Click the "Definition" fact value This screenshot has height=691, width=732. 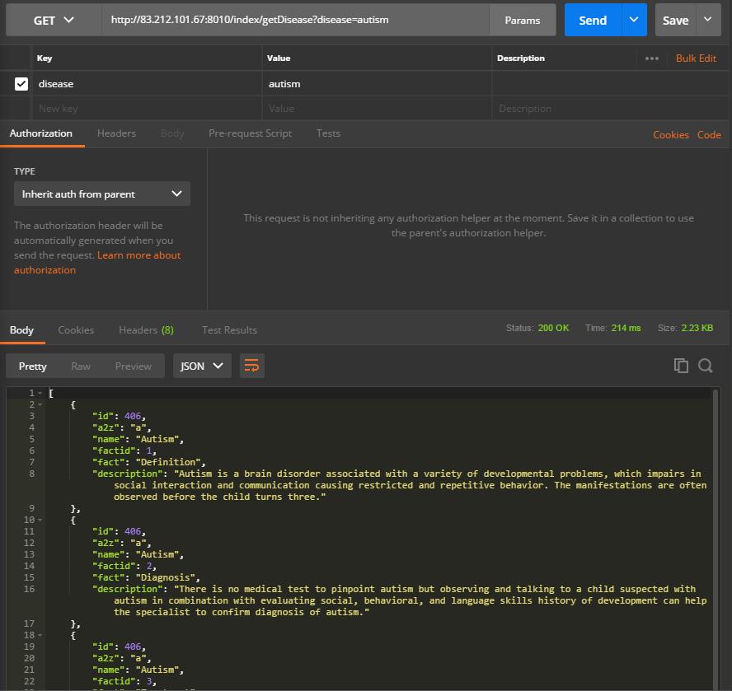168,462
